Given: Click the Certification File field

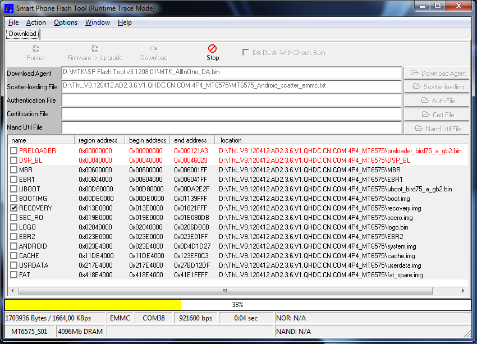Looking at the screenshot, I should coord(232,114).
